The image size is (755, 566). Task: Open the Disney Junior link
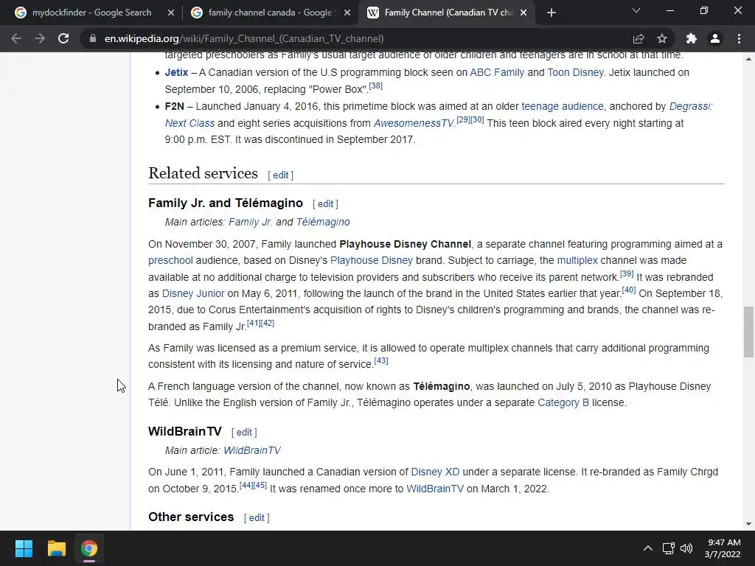click(x=193, y=293)
